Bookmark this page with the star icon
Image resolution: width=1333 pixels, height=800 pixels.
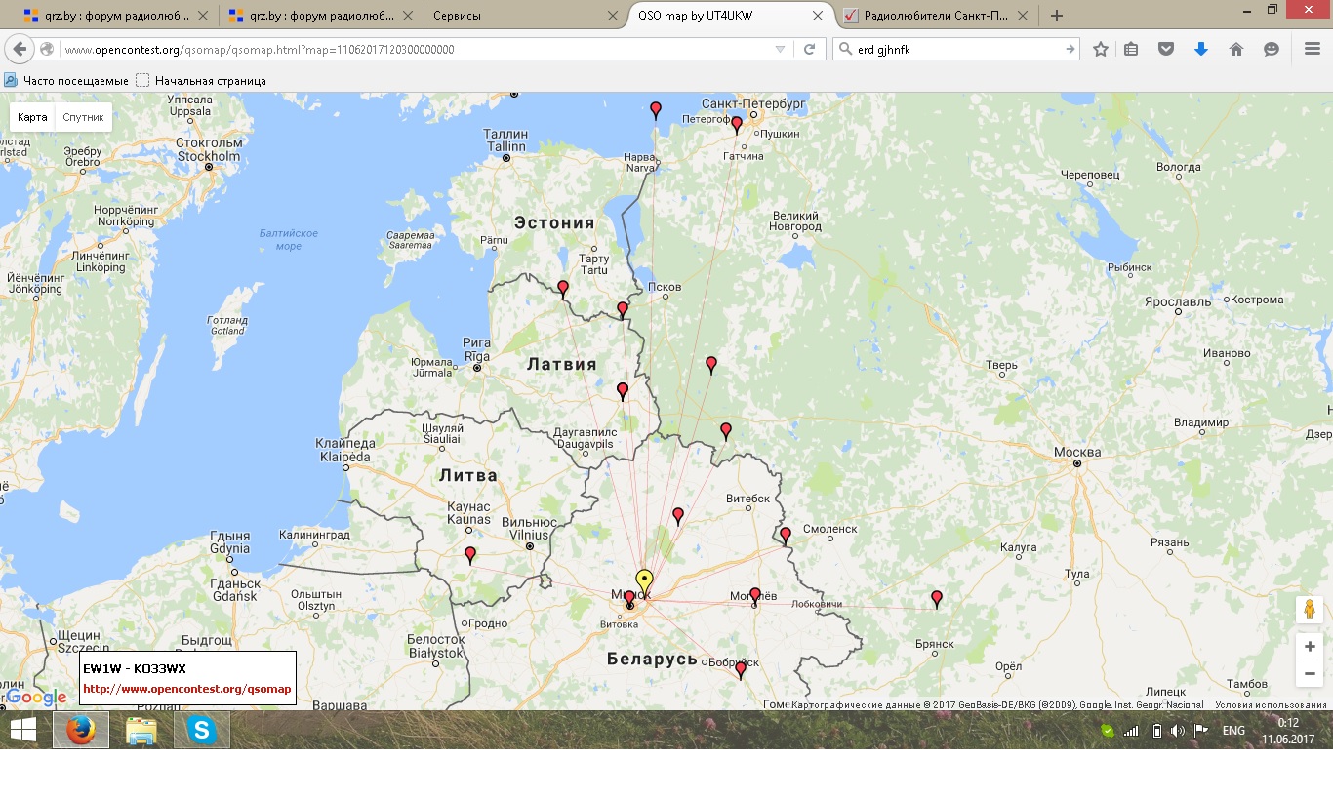click(x=1101, y=49)
